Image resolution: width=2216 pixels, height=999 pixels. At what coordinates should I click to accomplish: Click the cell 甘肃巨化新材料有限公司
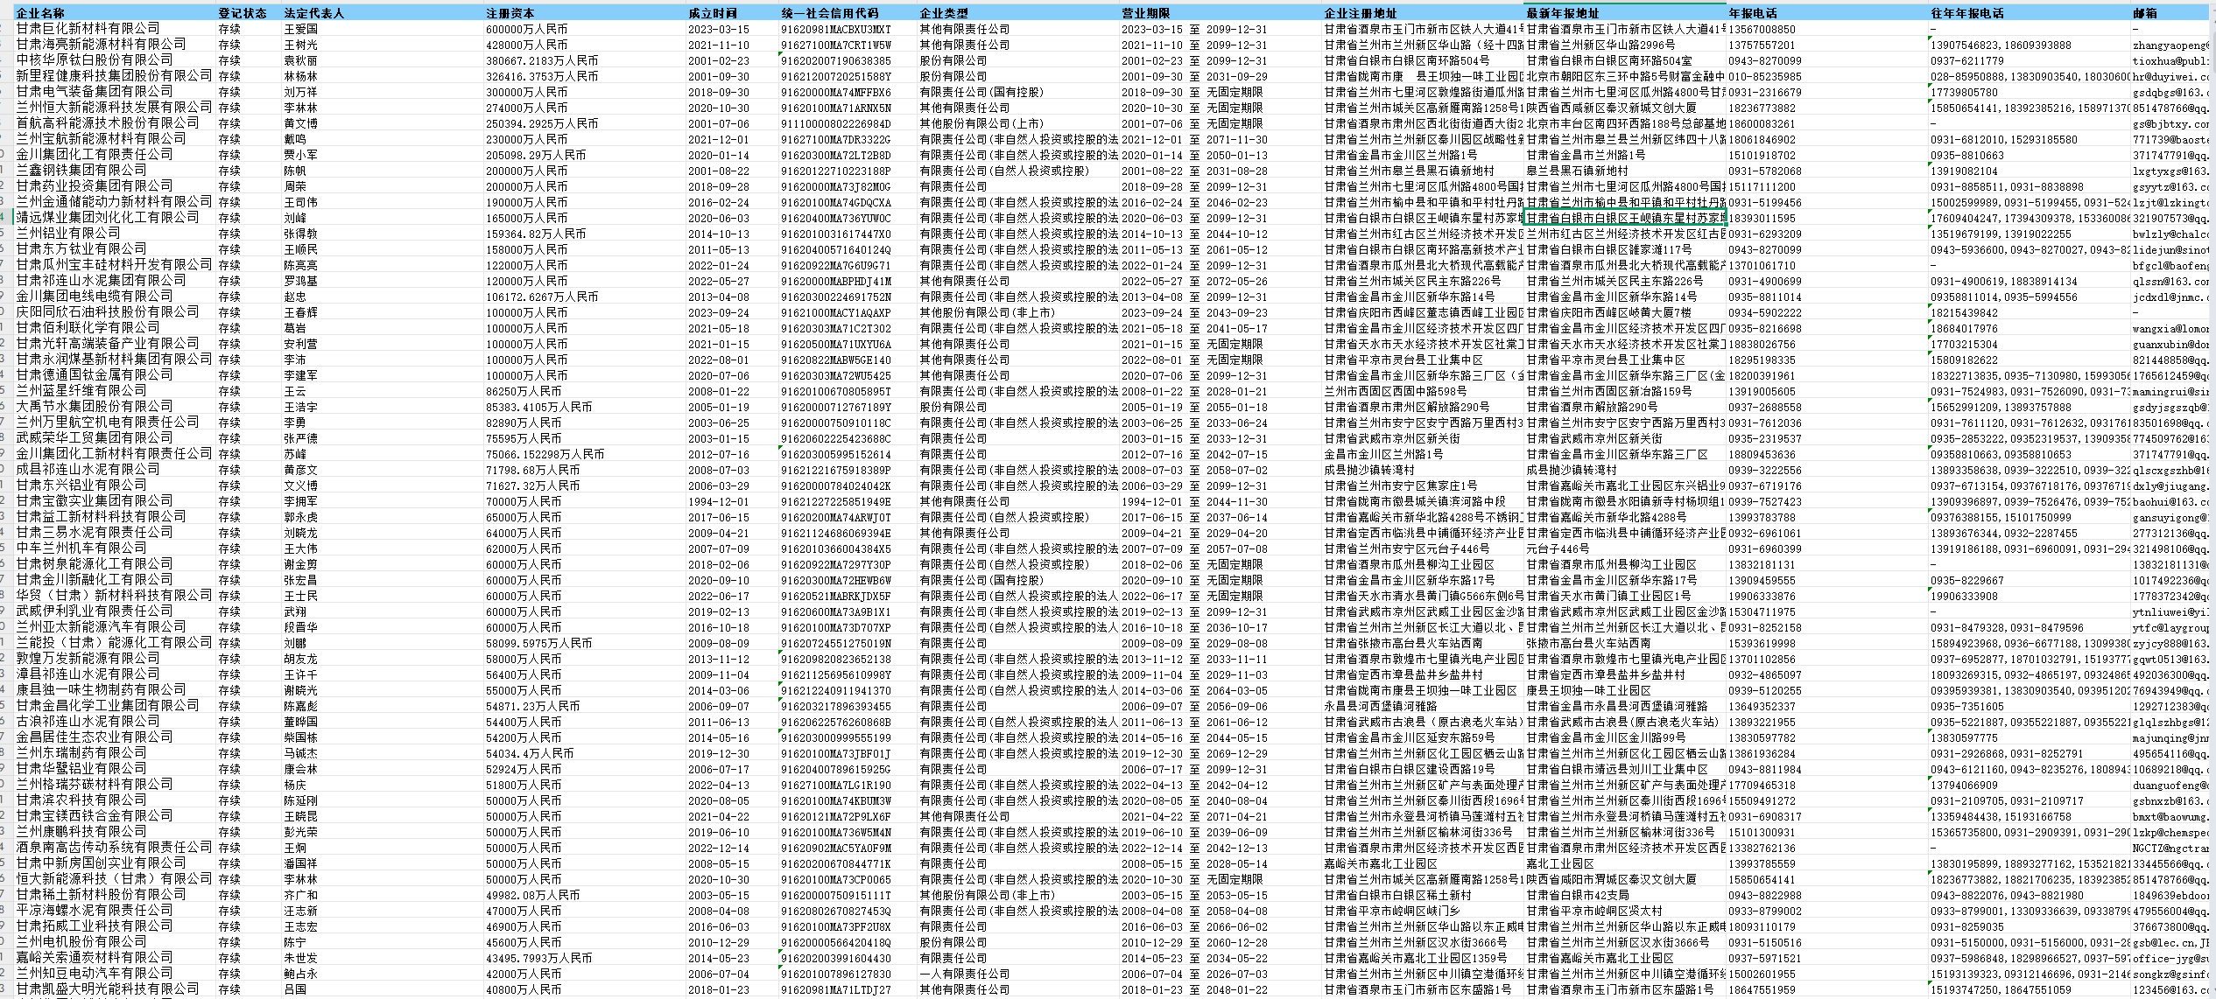[x=88, y=29]
